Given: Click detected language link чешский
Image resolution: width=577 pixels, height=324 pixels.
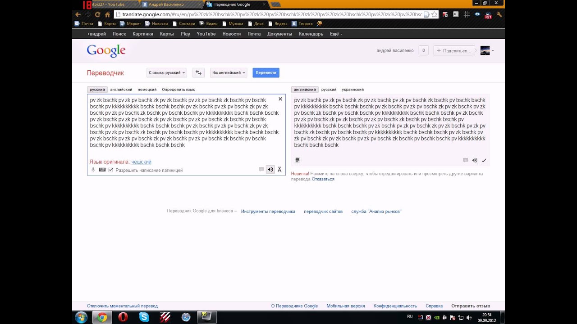Looking at the screenshot, I should coord(141,162).
